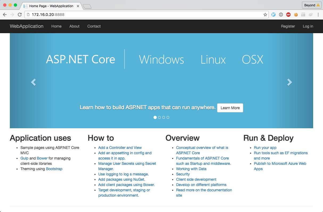Open Add a Controller and View link

point(120,148)
